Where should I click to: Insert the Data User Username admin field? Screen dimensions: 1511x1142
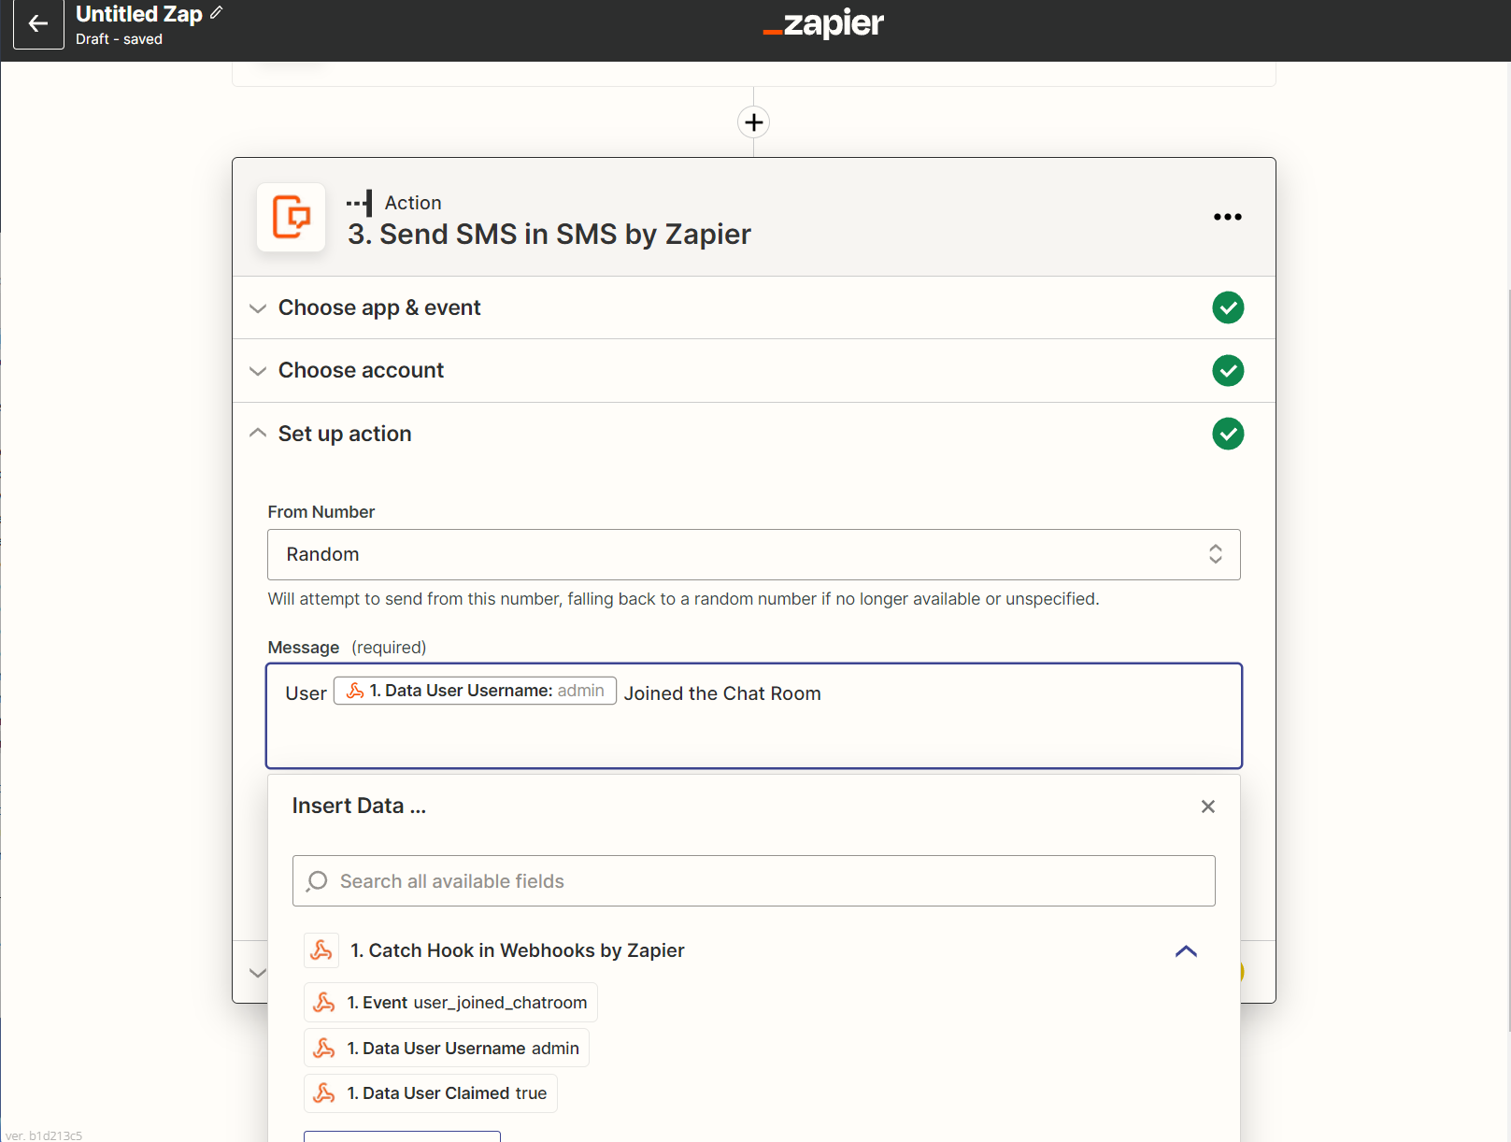point(447,1049)
